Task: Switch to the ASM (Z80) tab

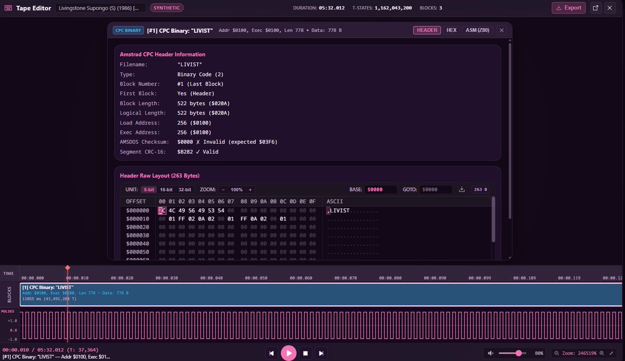Action: click(x=478, y=30)
